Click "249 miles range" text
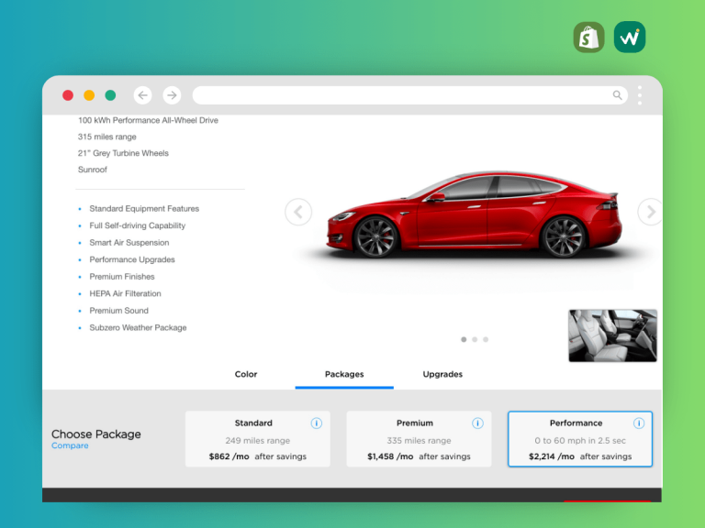 click(x=258, y=440)
